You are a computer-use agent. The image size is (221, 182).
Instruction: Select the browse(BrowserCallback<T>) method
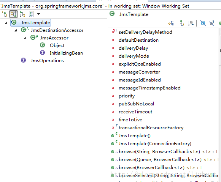tap(151, 168)
